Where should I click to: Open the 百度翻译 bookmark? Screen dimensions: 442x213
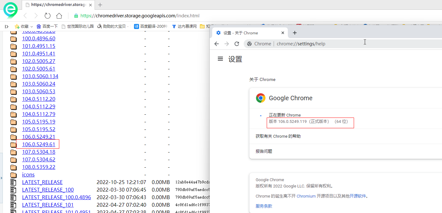pyautogui.click(x=151, y=26)
